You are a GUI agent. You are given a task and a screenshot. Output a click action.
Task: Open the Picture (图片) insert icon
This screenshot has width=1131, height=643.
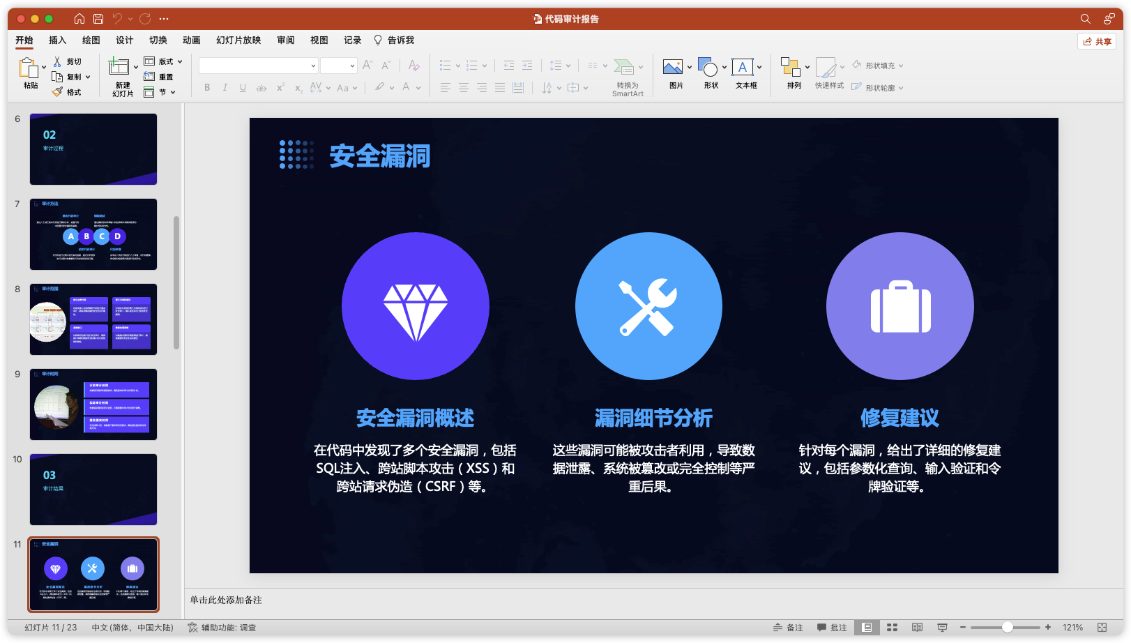[672, 68]
